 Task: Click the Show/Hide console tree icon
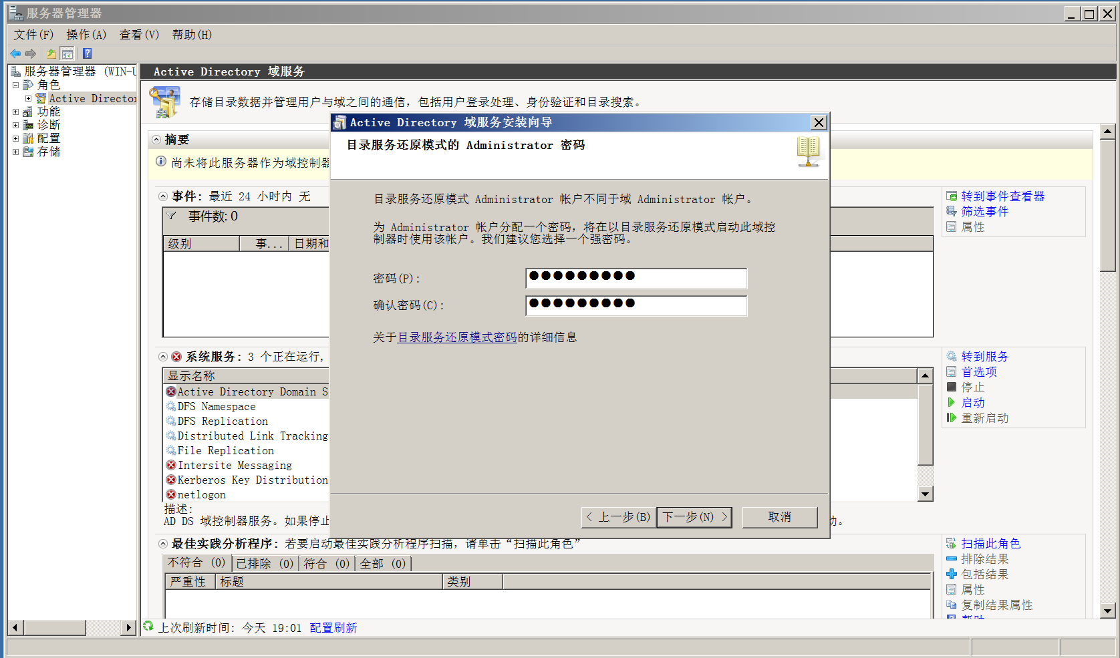point(67,53)
